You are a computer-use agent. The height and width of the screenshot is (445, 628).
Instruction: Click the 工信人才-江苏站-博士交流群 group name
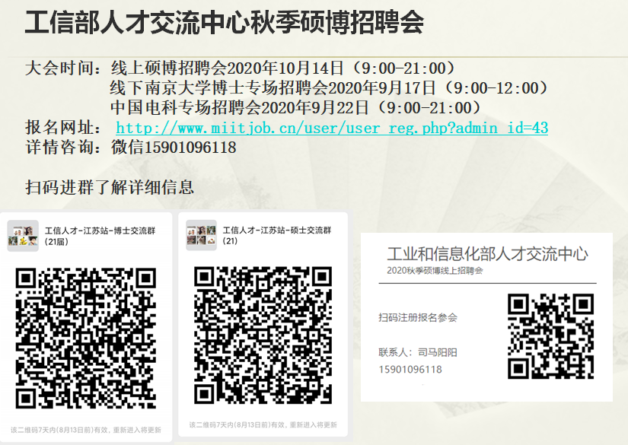point(100,230)
